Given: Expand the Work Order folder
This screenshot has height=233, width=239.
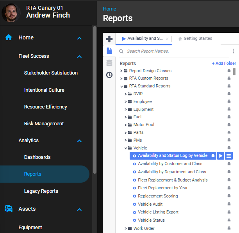Looking at the screenshot, I should [126, 229].
